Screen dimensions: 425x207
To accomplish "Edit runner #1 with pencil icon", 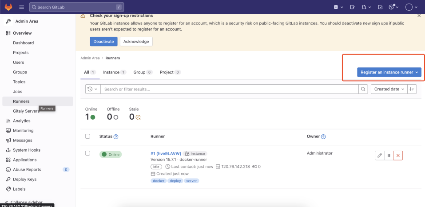I will click(x=380, y=155).
